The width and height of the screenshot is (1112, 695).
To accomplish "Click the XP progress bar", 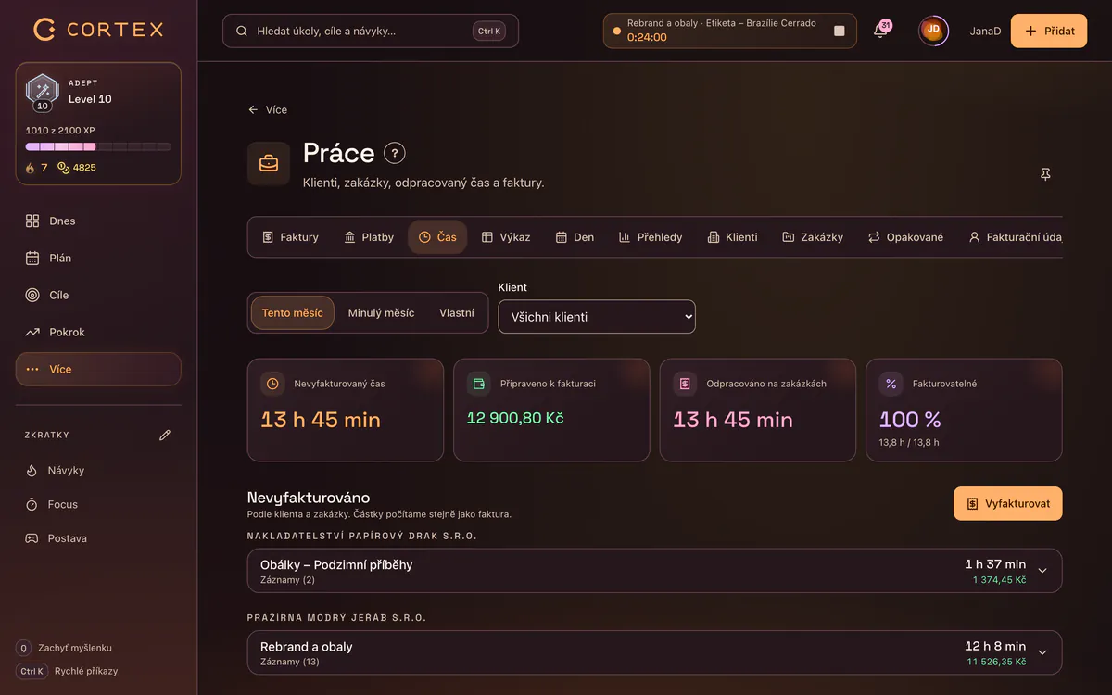I will pos(98,146).
